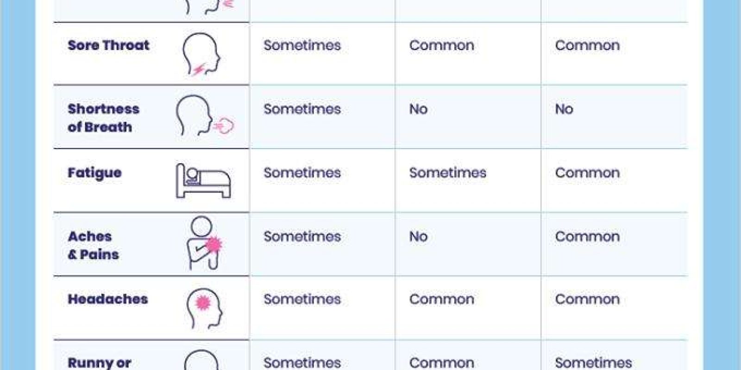Click the first No in Shortness of Breath row
Screen dimensions: 741x370
click(x=418, y=109)
